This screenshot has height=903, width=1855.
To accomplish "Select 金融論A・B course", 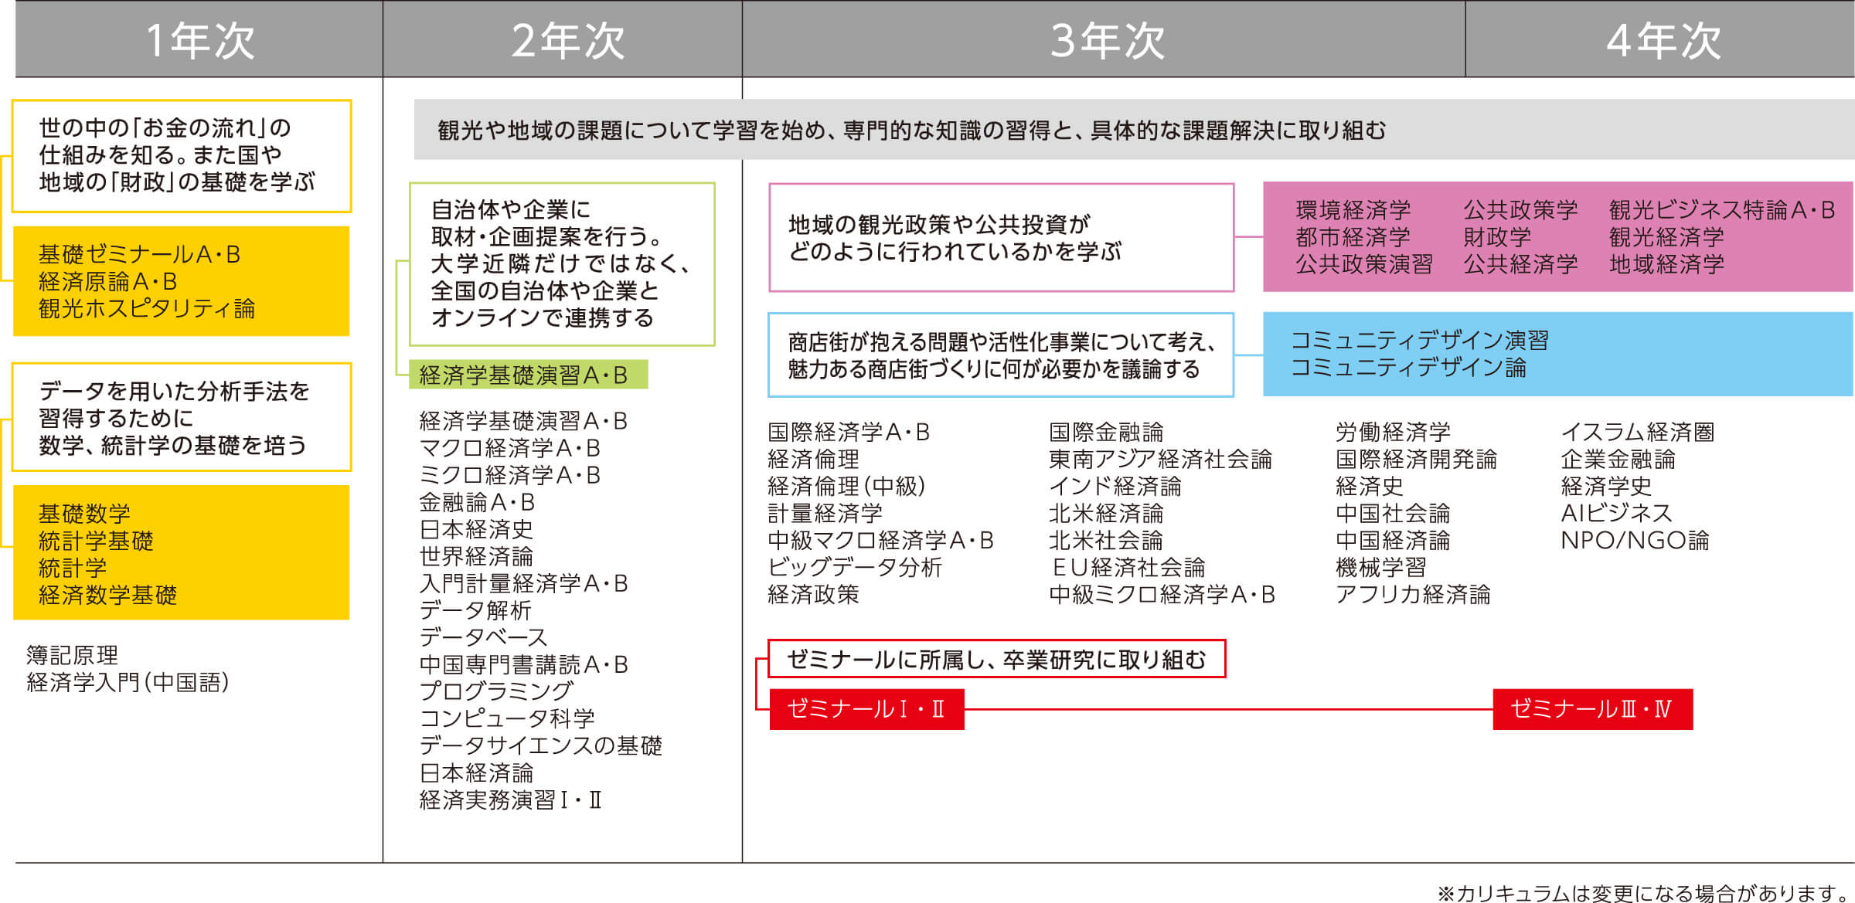I will coord(477,502).
